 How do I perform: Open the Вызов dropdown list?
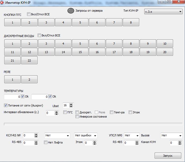pos(171,136)
